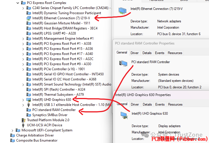
Task: Open Details tab in UHD Graphics 630 Properties
Action: pos(147,104)
